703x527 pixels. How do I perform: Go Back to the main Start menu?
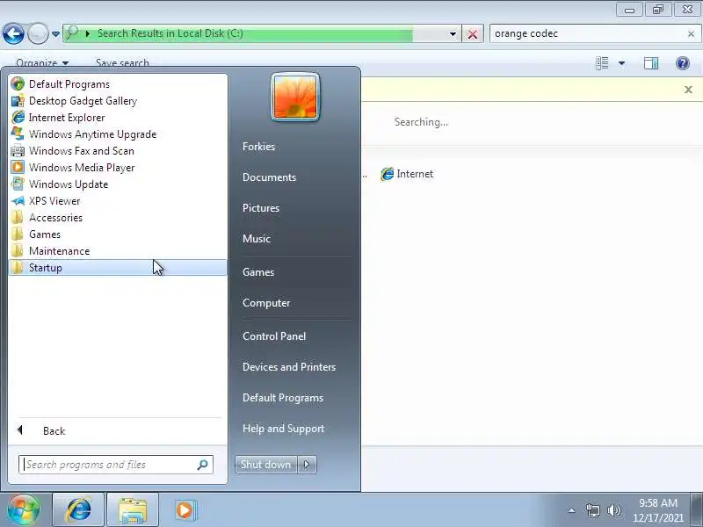[x=118, y=430]
